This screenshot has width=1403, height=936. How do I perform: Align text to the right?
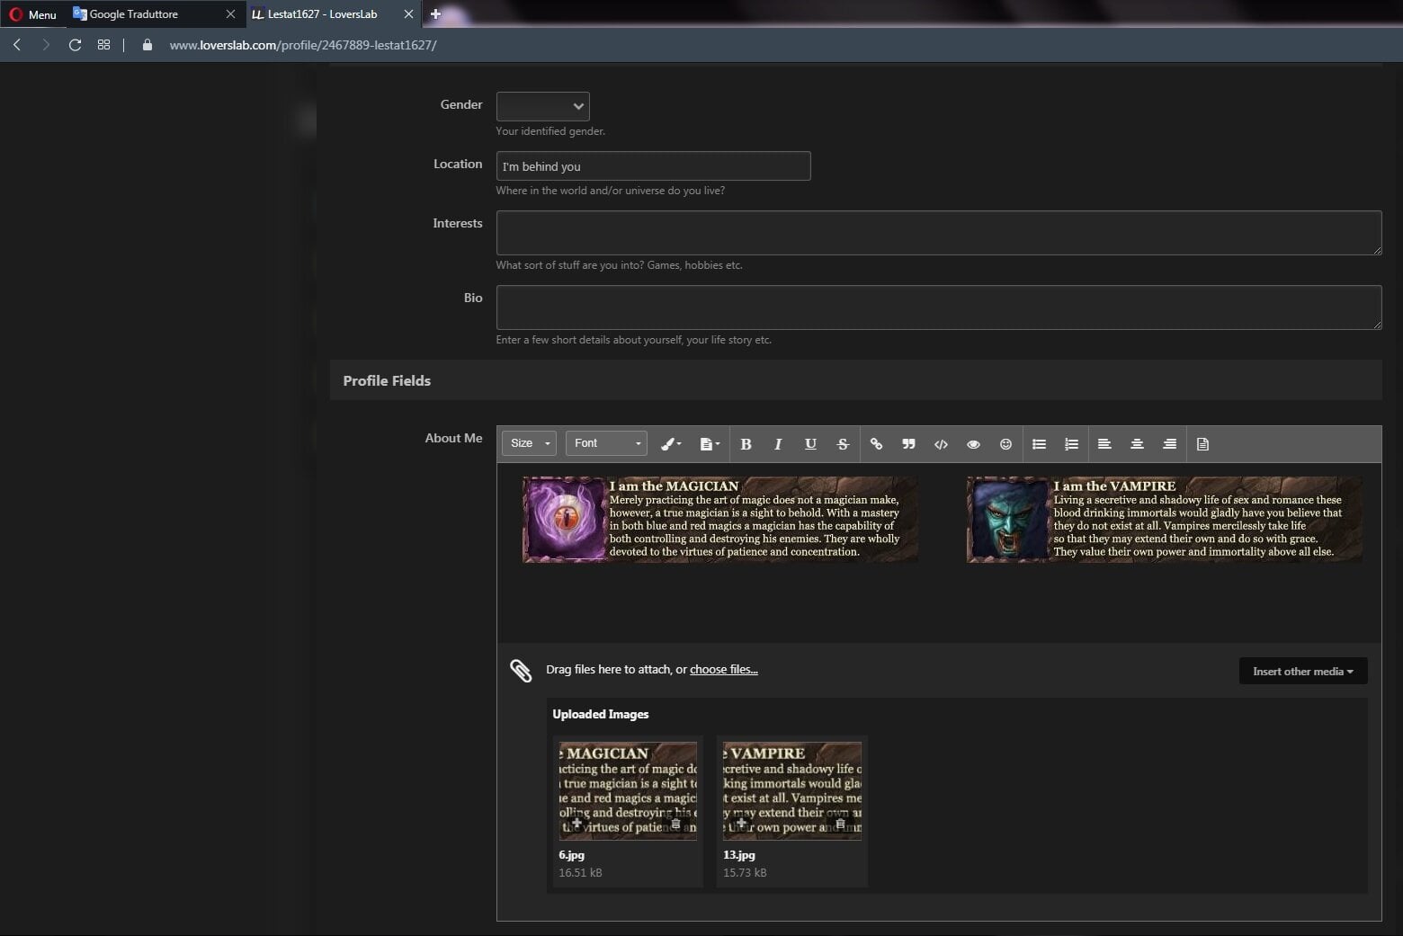point(1169,444)
